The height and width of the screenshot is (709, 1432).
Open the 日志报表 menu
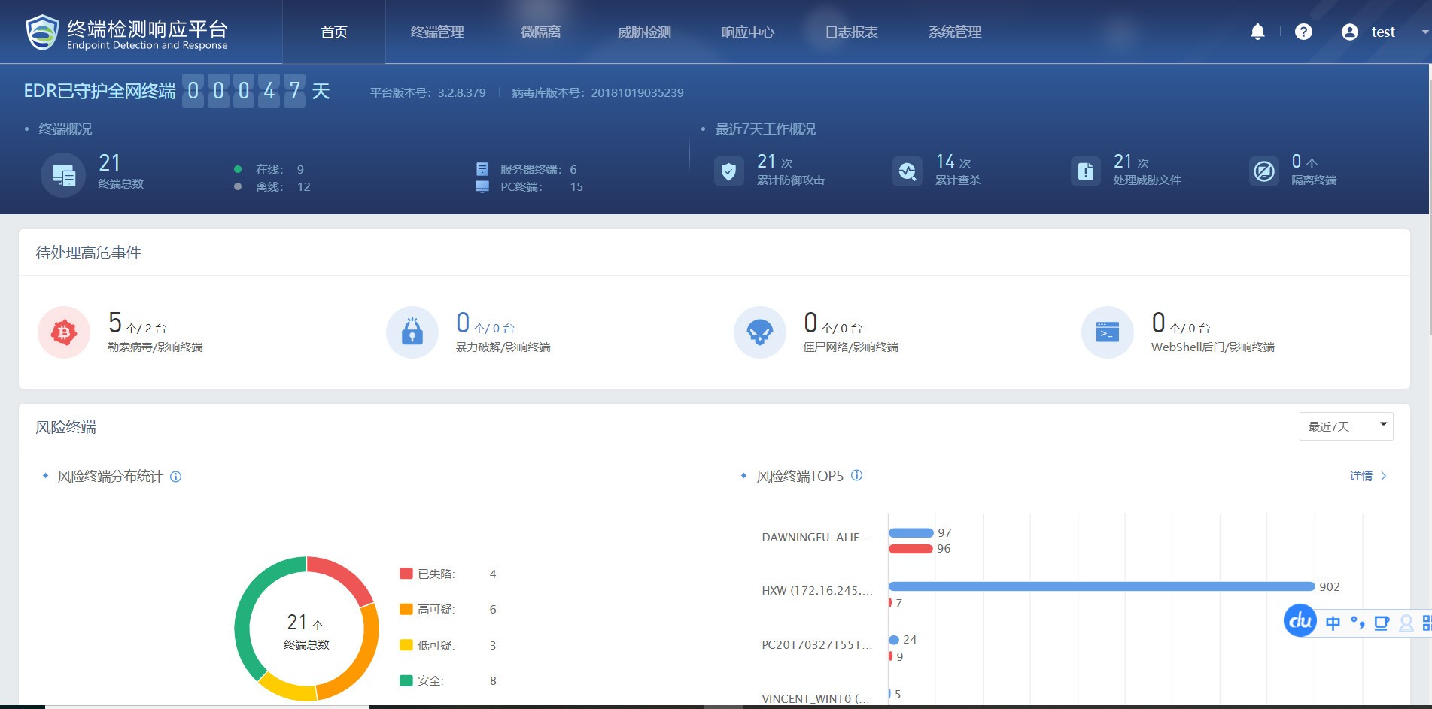(x=851, y=32)
